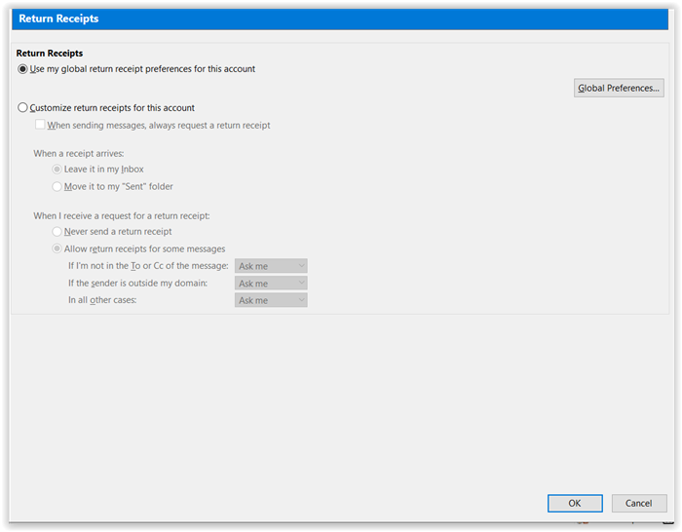Choose 'Allow return receipts for some messages'
The width and height of the screenshot is (682, 532).
pyautogui.click(x=57, y=248)
